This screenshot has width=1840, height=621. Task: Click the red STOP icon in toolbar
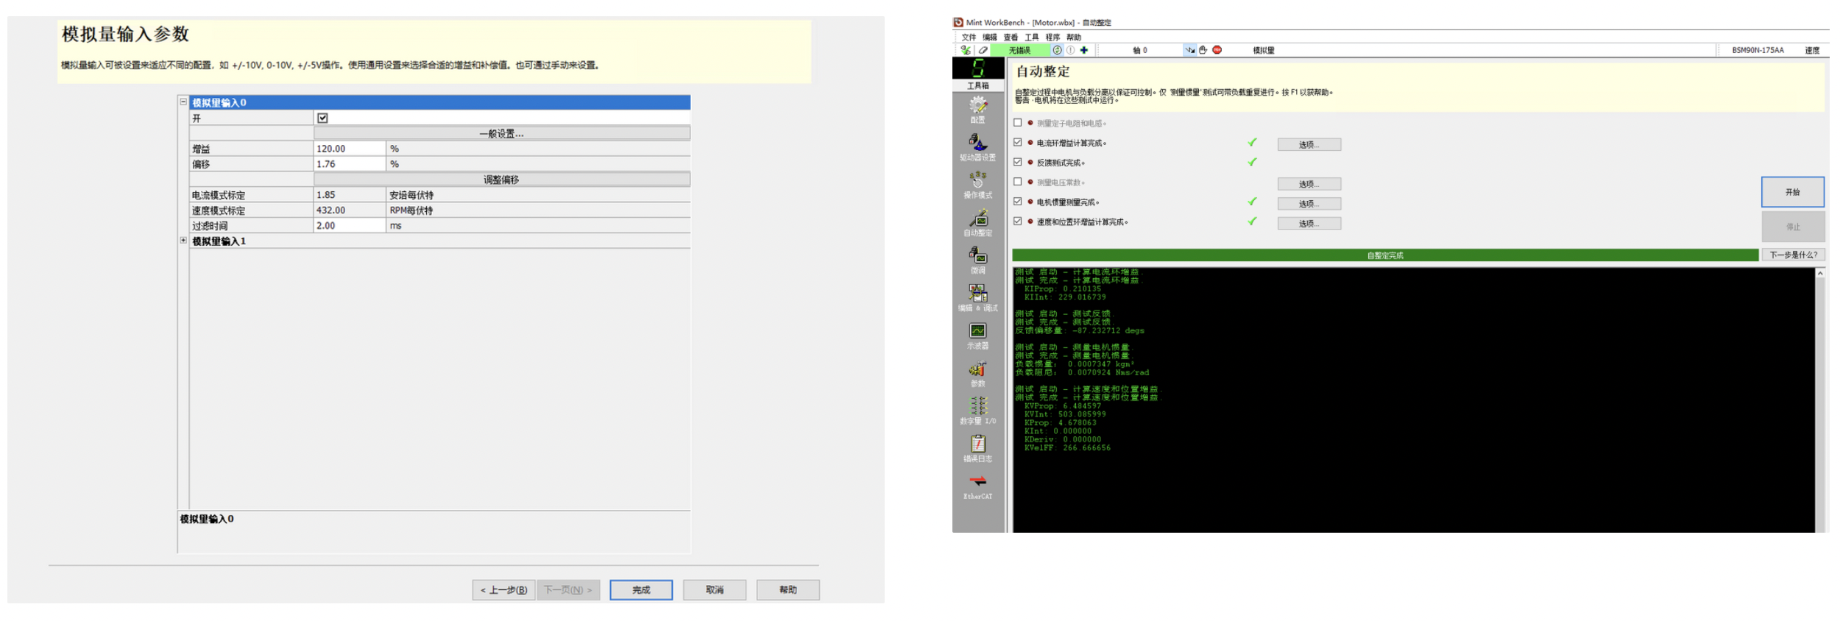coord(1217,50)
